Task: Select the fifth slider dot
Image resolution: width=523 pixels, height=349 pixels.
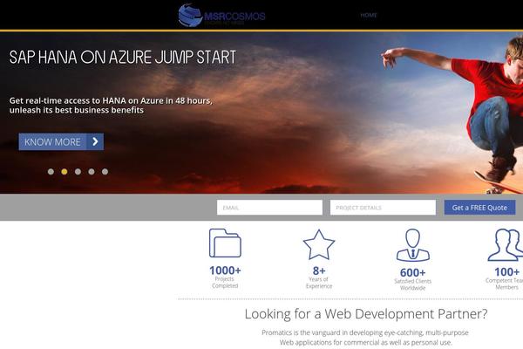Action: tap(105, 172)
